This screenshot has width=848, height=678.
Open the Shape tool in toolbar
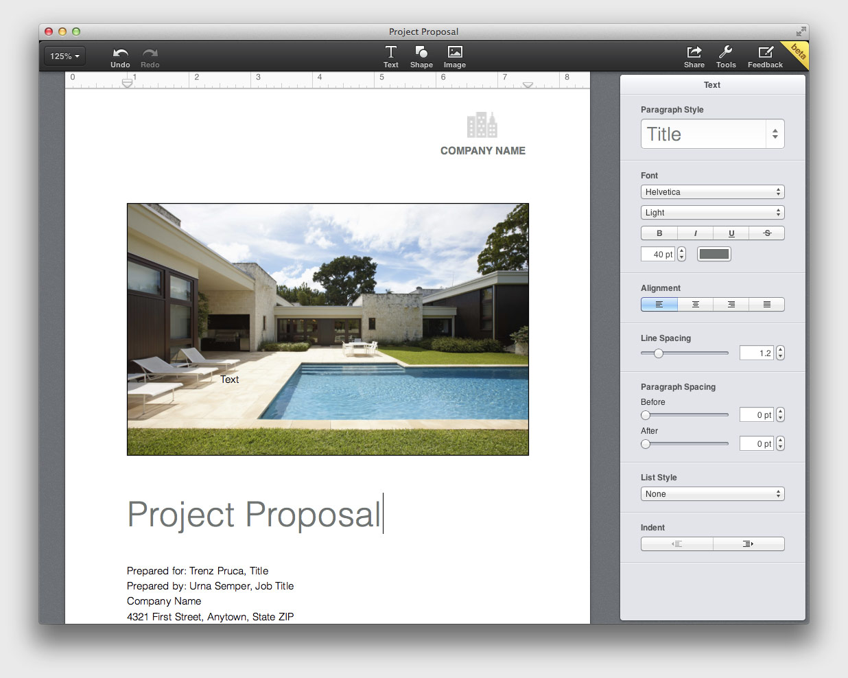[x=421, y=53]
